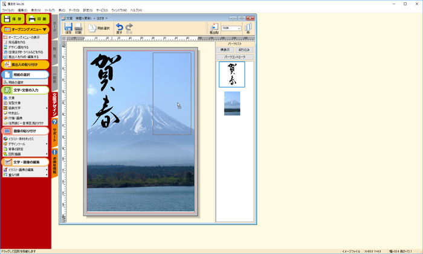Click the 保存 save icon in document toolbar

[68, 28]
